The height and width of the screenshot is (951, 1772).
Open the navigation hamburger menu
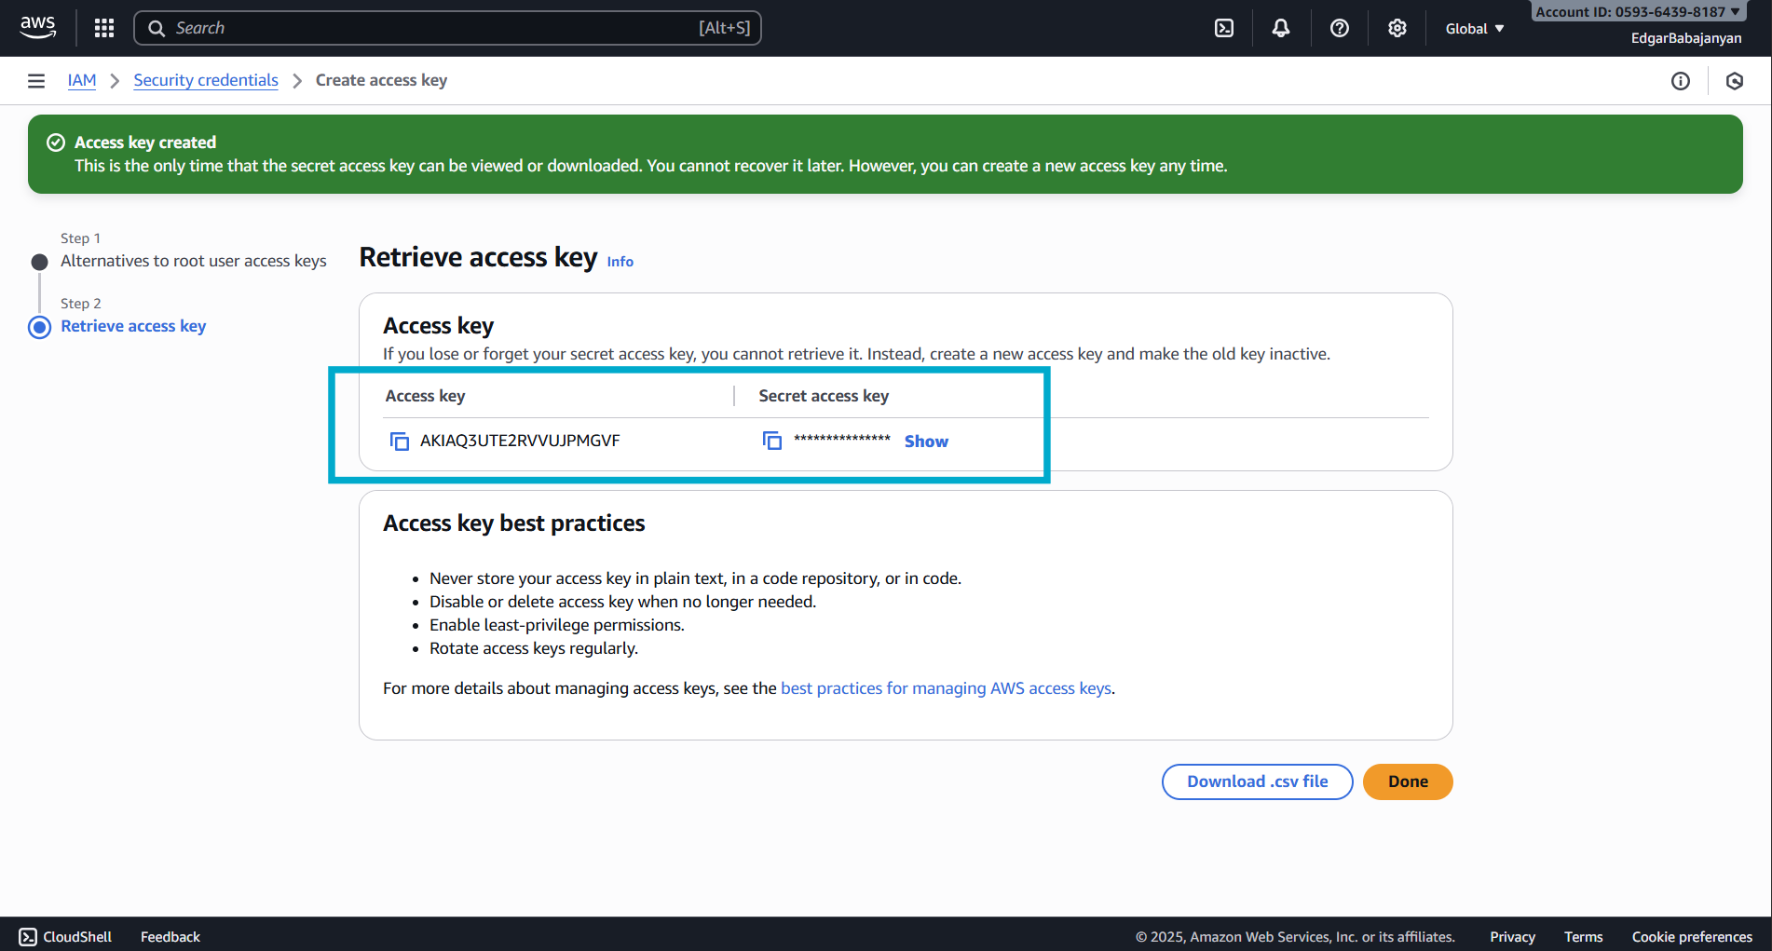(x=35, y=80)
